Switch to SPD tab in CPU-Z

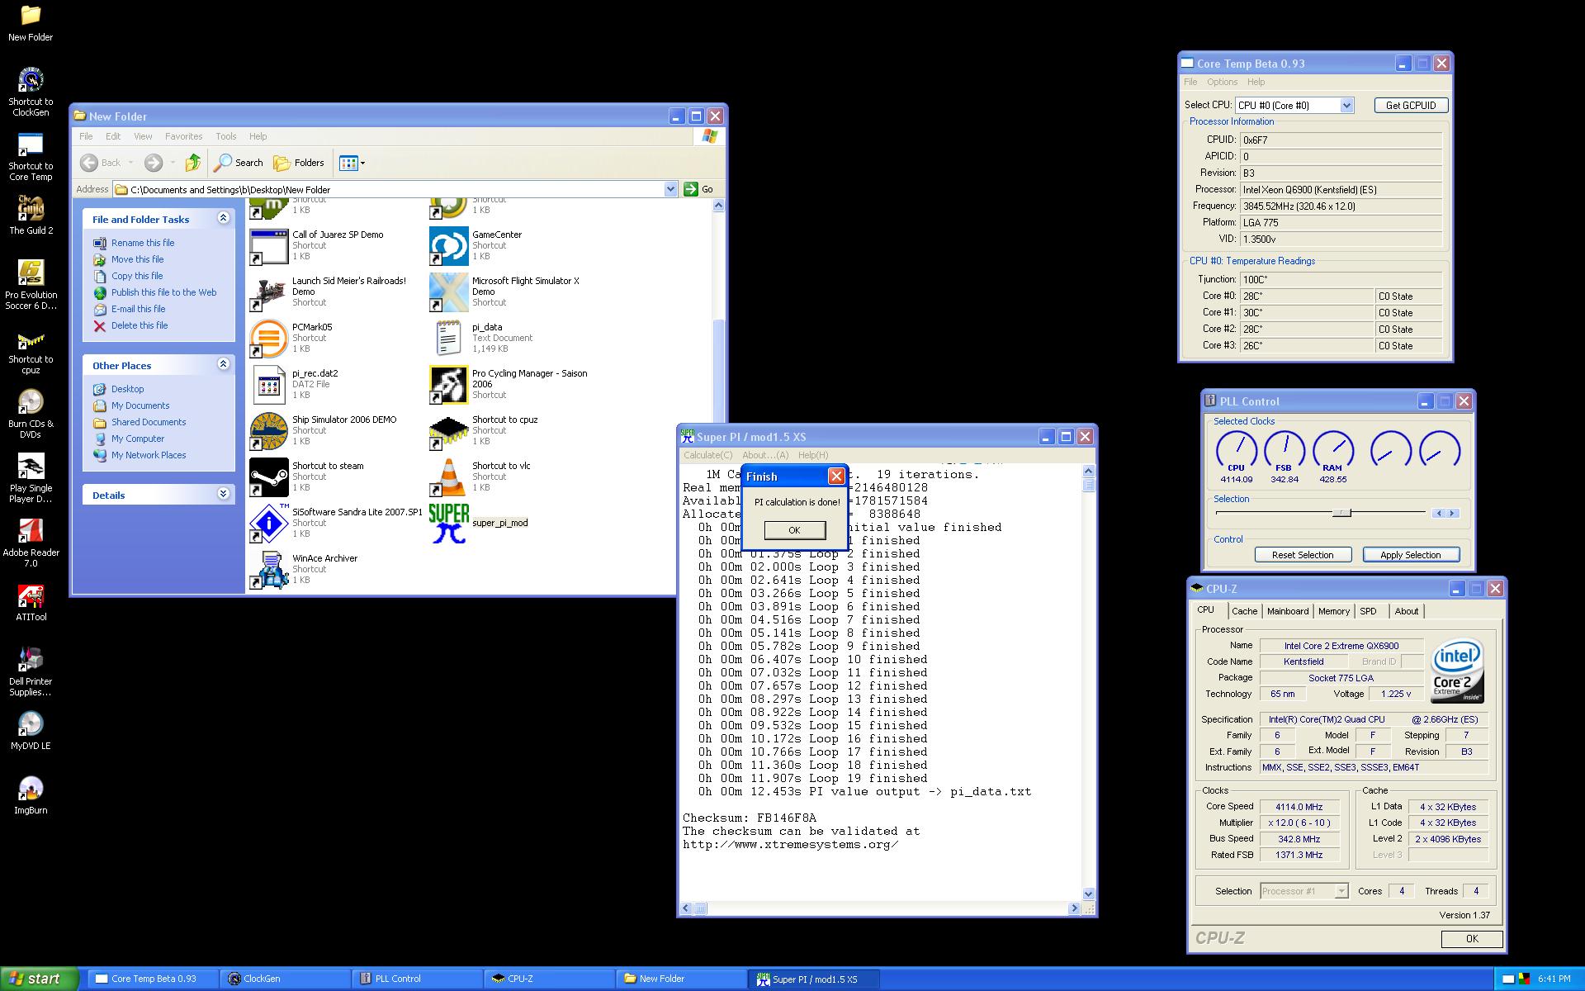1368,611
